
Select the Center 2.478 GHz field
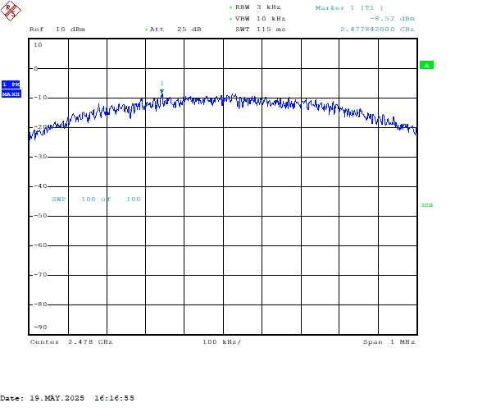click(x=71, y=341)
